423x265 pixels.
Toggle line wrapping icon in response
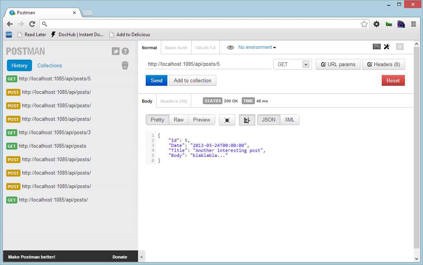pyautogui.click(x=247, y=120)
